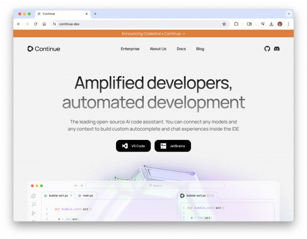Open the Announcing Codestral x Continue banner
The height and width of the screenshot is (239, 307).
tap(153, 34)
